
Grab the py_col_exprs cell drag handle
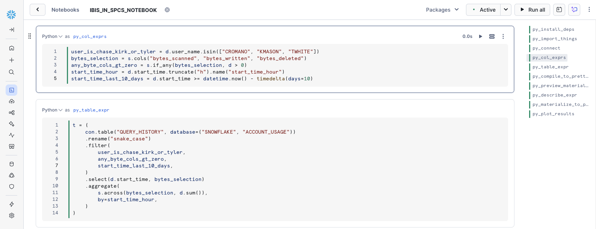pyautogui.click(x=30, y=36)
